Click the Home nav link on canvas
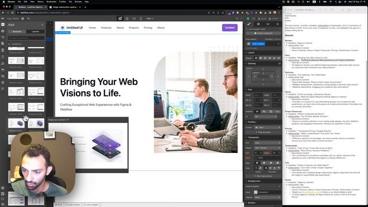368x207 pixels. click(92, 28)
